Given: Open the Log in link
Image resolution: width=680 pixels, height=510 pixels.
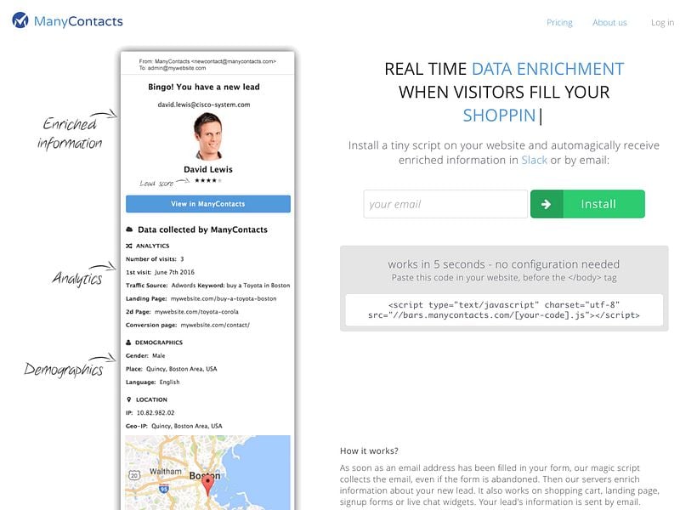Looking at the screenshot, I should (x=662, y=23).
